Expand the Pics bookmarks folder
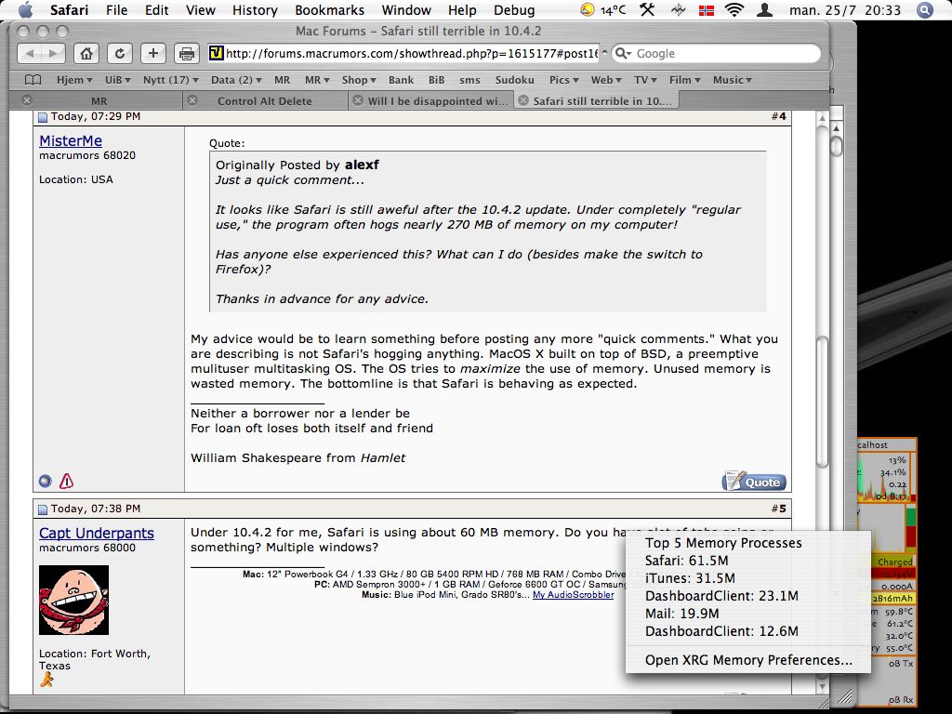Image resolution: width=952 pixels, height=714 pixels. (564, 80)
